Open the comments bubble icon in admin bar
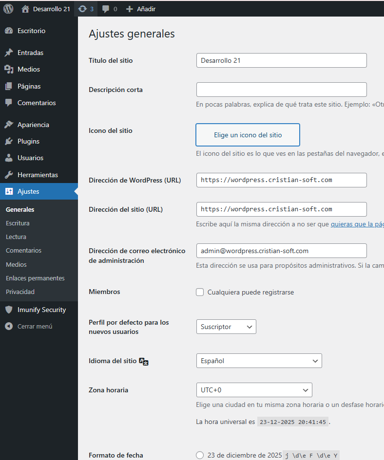384x460 pixels. click(x=109, y=9)
